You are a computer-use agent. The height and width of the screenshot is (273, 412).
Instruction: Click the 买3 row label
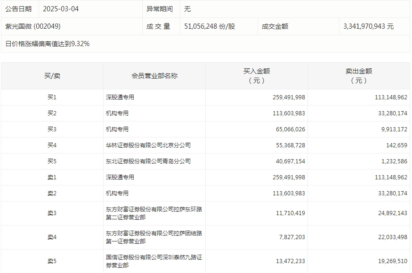[x=52, y=129]
